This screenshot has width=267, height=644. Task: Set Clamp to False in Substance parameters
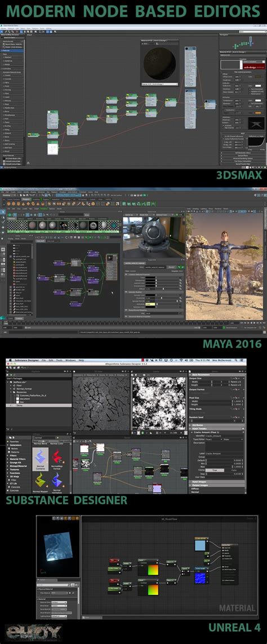click(x=234, y=470)
